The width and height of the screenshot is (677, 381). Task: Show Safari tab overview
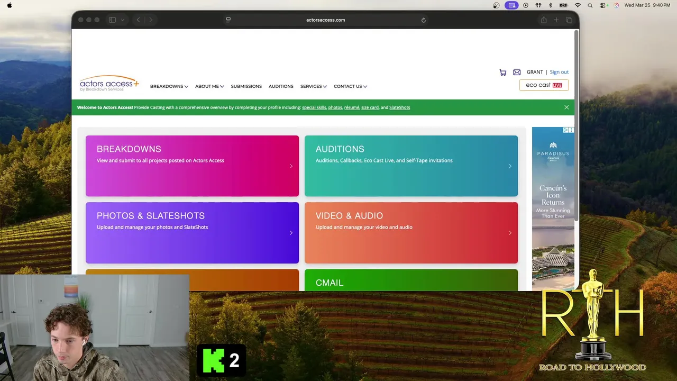click(569, 20)
